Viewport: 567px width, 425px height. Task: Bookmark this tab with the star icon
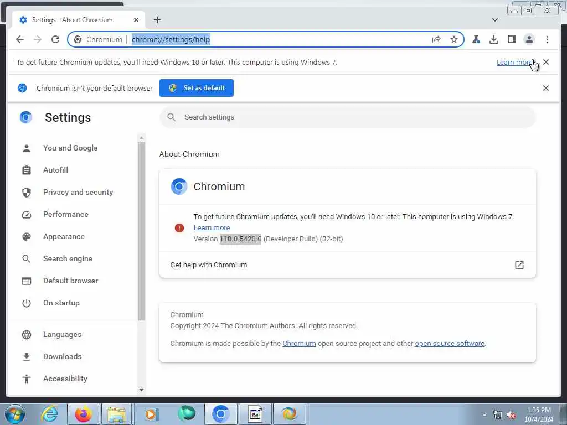[x=454, y=39]
